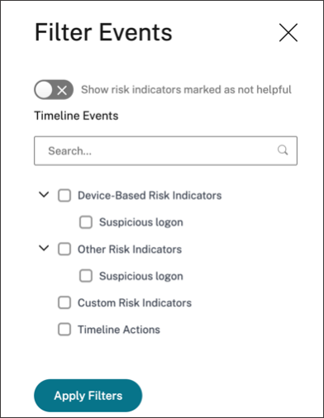Image resolution: width=324 pixels, height=418 pixels.
Task: Collapse the Device-Based Risk Indicators group
Action: [x=44, y=195]
